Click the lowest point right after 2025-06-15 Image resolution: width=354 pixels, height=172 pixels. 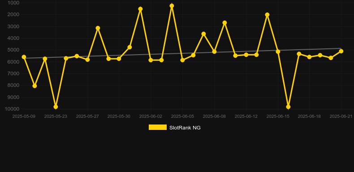[288, 107]
